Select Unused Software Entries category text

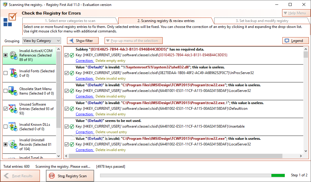coord(37,109)
